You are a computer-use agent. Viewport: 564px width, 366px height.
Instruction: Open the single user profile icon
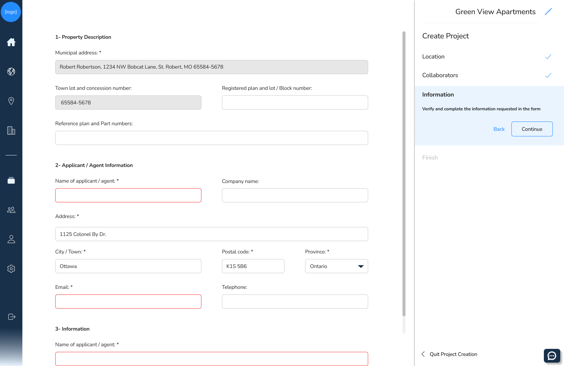tap(11, 239)
